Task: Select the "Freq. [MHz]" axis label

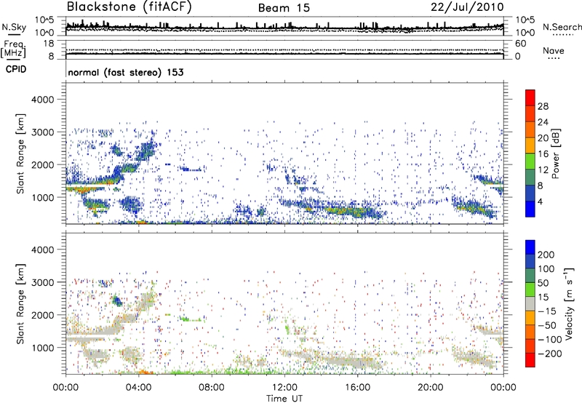Action: (x=14, y=49)
